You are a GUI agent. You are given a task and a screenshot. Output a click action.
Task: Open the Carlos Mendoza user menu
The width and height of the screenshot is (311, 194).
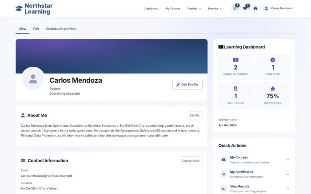[278, 8]
